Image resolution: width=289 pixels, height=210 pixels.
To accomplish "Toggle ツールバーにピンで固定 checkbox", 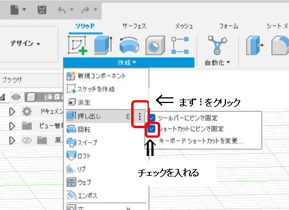I will pos(152,118).
